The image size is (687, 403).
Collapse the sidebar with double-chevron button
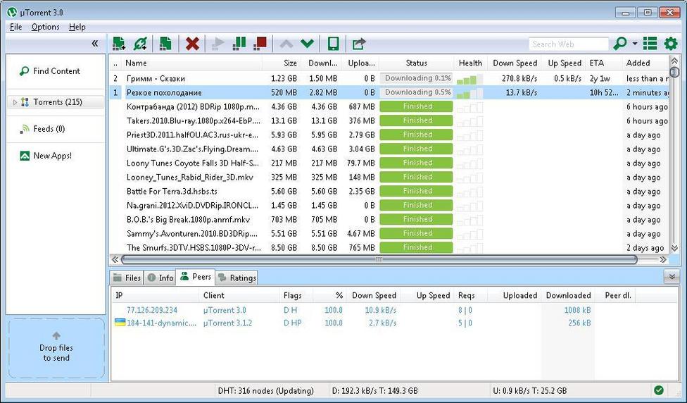pyautogui.click(x=95, y=44)
